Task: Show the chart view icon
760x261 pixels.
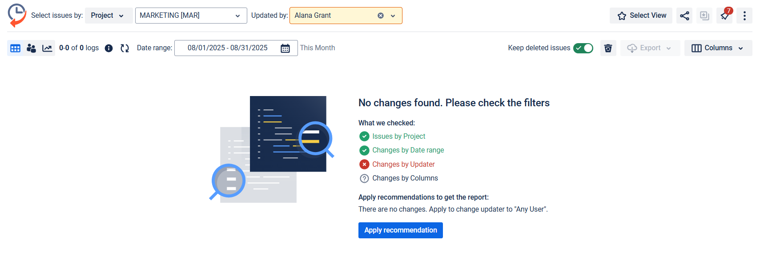Action: coord(47,48)
